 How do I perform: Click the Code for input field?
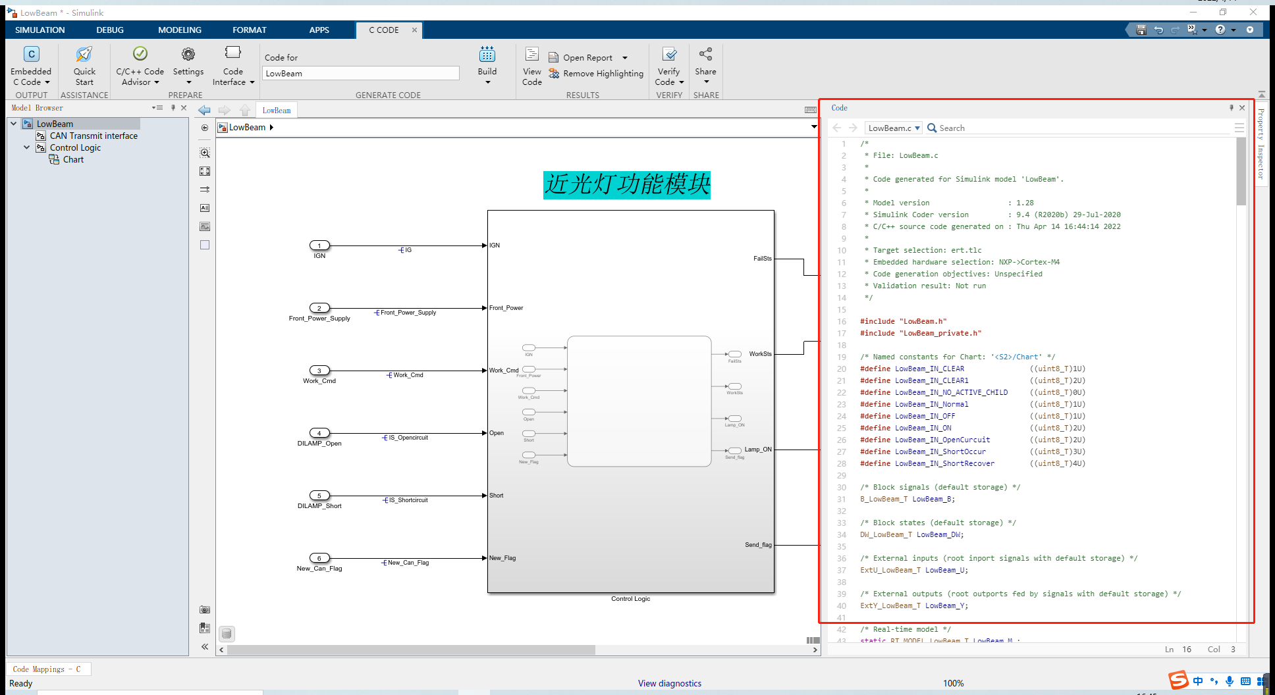coord(360,73)
